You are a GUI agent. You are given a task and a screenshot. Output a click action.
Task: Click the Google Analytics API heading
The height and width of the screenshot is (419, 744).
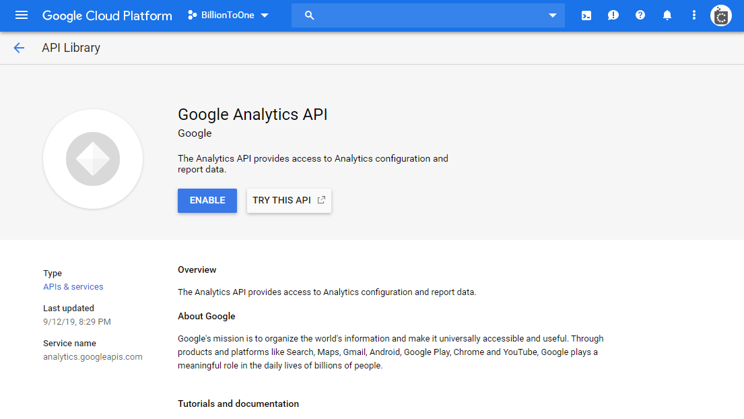tap(252, 115)
